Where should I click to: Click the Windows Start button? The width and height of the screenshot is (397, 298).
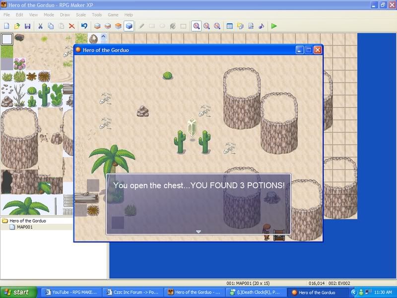(x=18, y=293)
